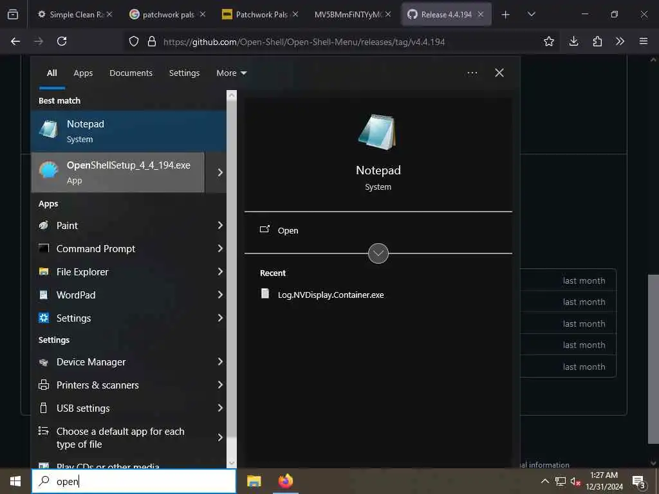Reload the Firefox page
Screen dimensions: 659x494
62,41
